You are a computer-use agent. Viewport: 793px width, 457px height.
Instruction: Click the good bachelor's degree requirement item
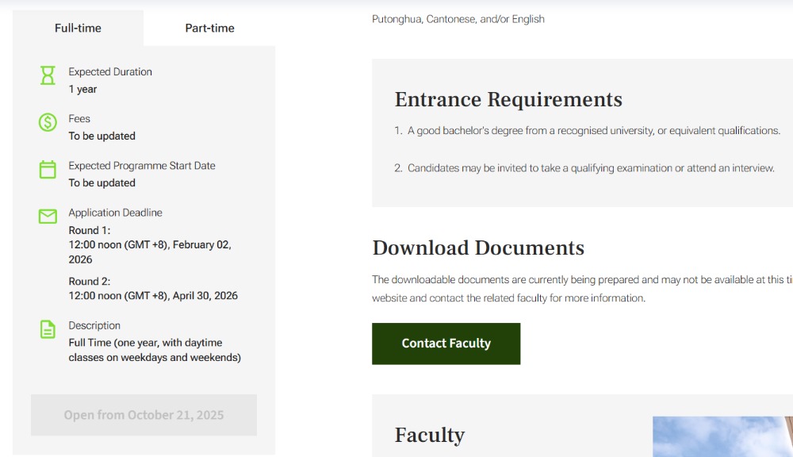click(x=593, y=131)
